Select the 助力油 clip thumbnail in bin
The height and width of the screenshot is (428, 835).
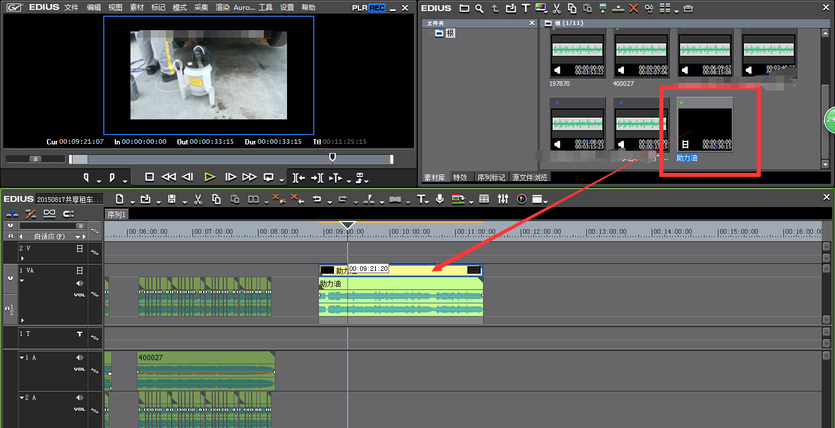pyautogui.click(x=705, y=125)
